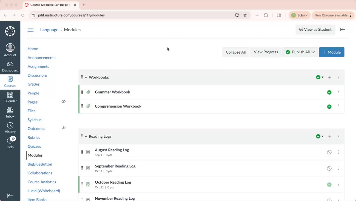Open the hamburger course navigation menu
Screen dimensions: 356x201
point(31,30)
